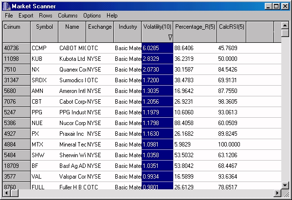Click CalcRSI value 93.6364

[232, 177]
